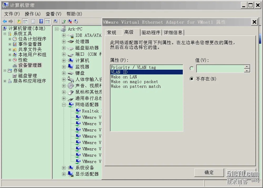Click the 网络适配器 category icon
The width and height of the screenshot is (263, 188).
71,105
